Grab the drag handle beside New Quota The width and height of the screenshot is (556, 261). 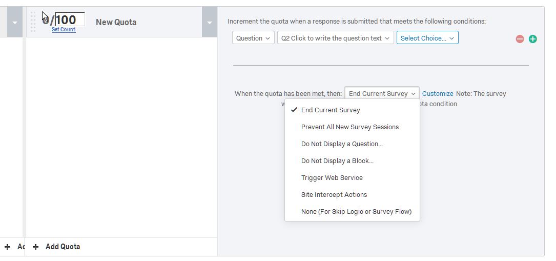33,22
